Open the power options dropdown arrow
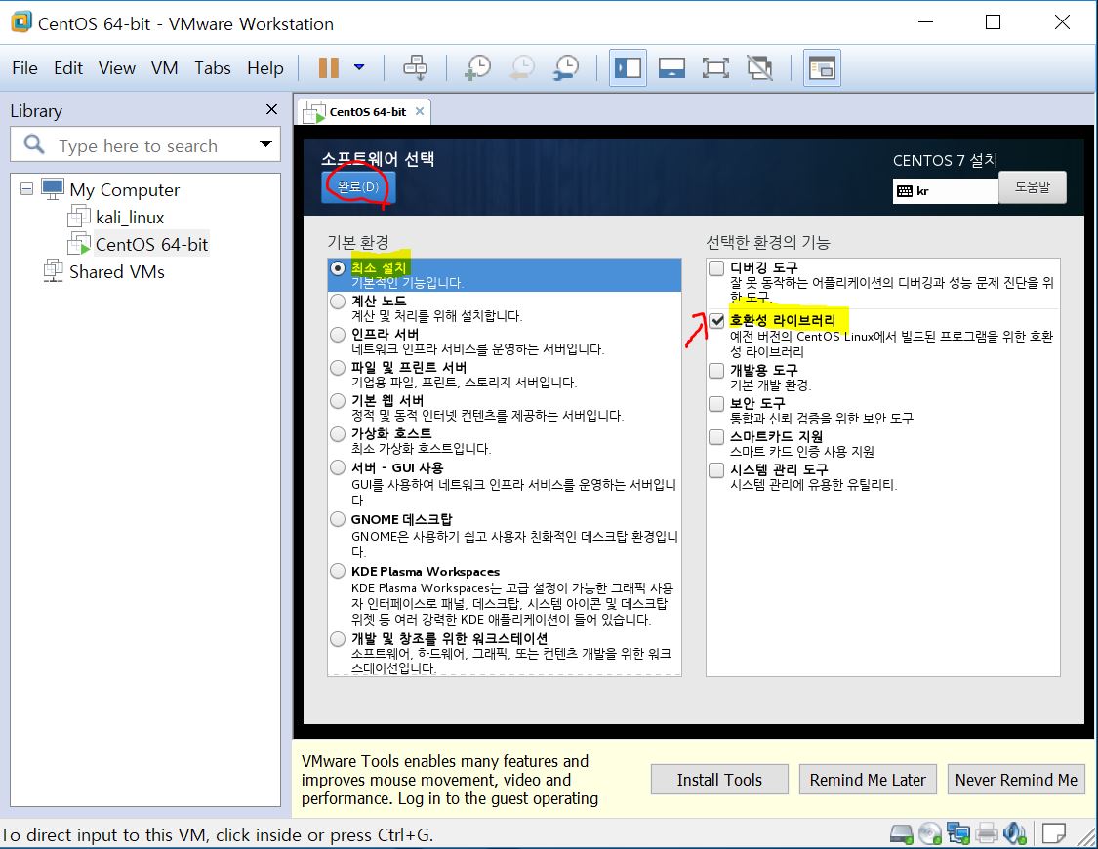Screen dimensions: 1098x849 tap(359, 68)
